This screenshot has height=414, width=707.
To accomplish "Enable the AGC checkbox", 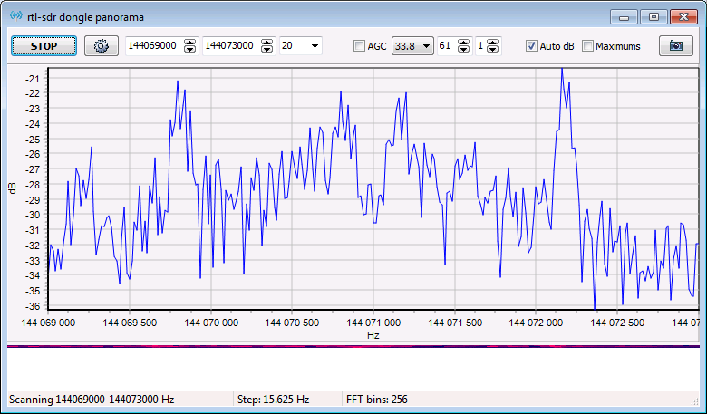I will click(x=360, y=46).
